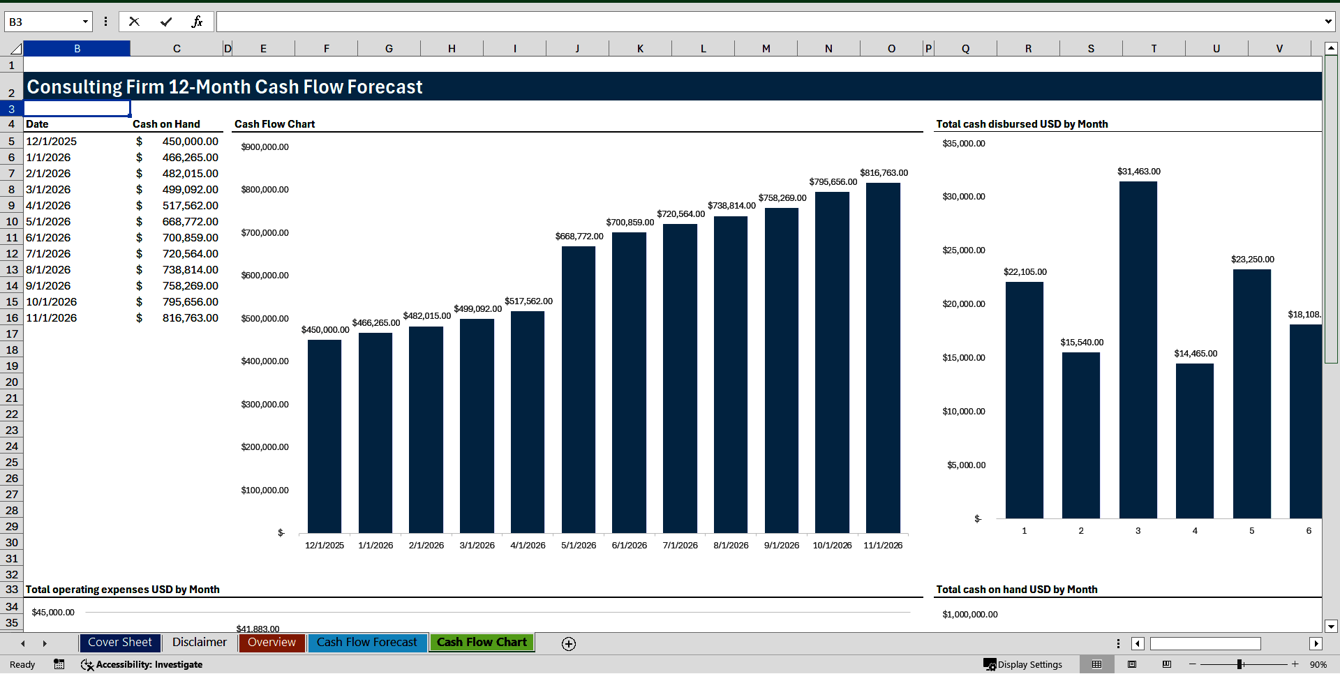Add a new sheet with the plus button
Viewport: 1340px width, 674px height.
(x=568, y=643)
